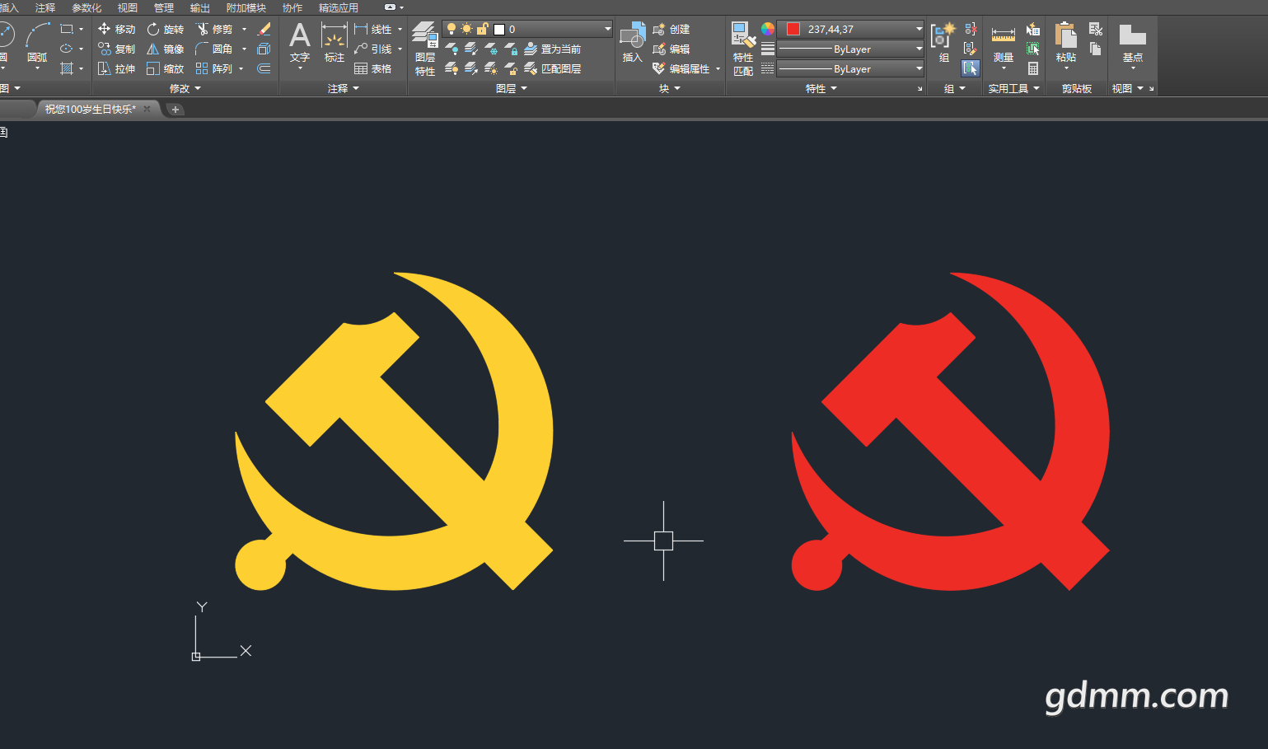Click the Paste (粘贴) icon
Screen dimensions: 1268x749
coord(1066,44)
